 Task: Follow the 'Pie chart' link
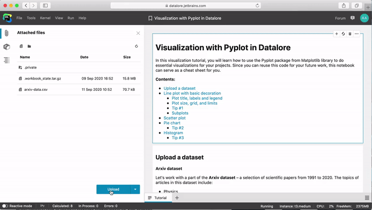pos(172,123)
